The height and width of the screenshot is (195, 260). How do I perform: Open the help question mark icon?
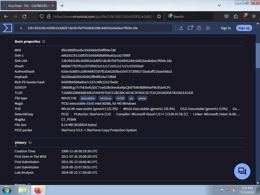(x=199, y=28)
